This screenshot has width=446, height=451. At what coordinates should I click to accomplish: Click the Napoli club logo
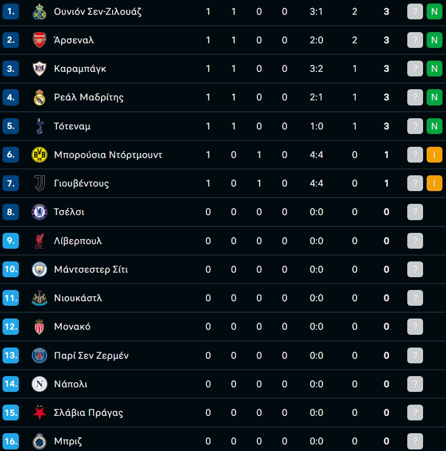point(39,384)
